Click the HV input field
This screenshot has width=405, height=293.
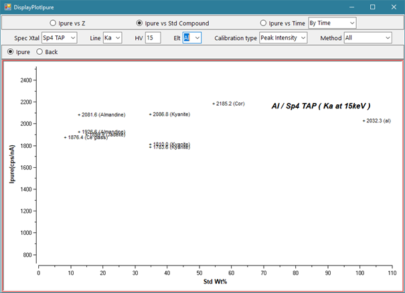pyautogui.click(x=153, y=37)
